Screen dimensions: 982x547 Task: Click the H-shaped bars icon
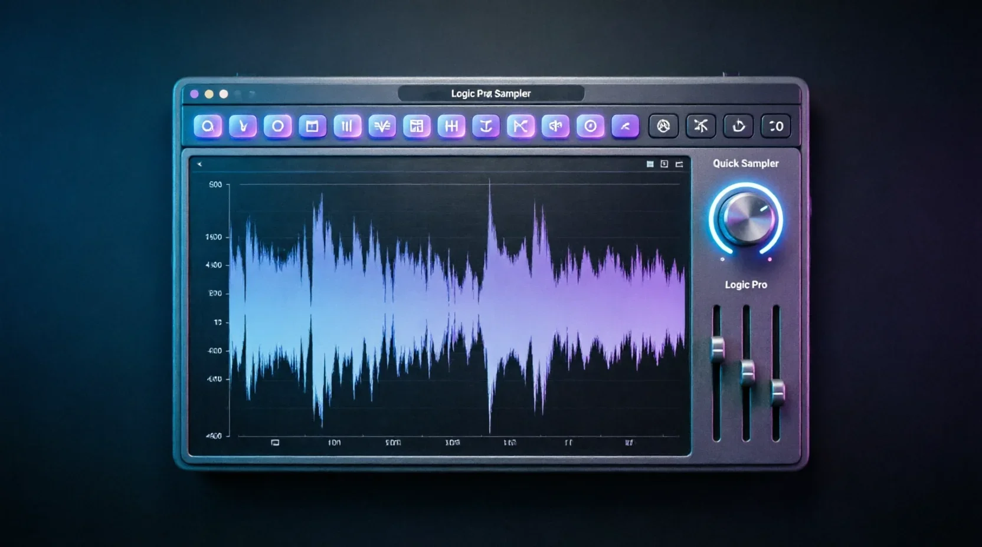pos(451,126)
